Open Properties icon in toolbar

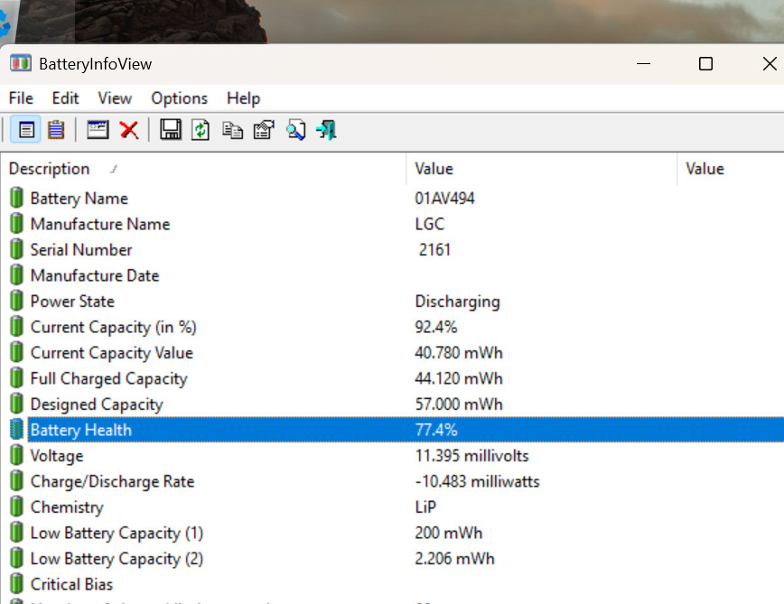click(x=263, y=130)
